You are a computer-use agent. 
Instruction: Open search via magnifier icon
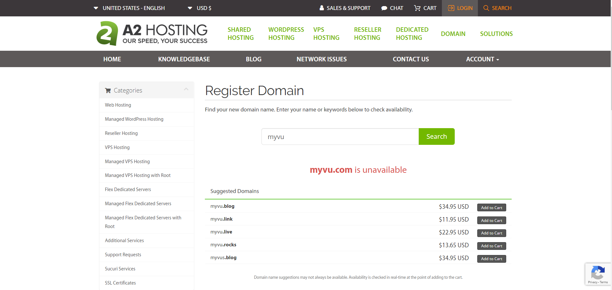click(486, 8)
